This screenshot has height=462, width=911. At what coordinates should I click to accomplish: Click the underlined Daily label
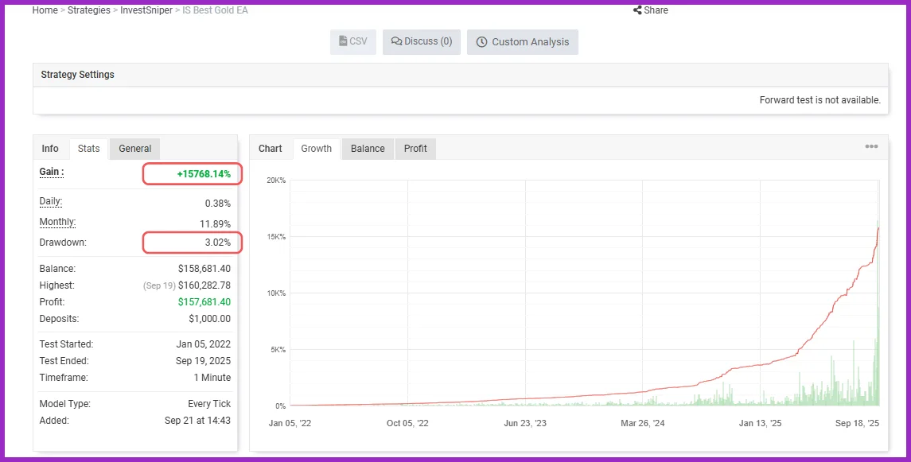click(x=50, y=202)
